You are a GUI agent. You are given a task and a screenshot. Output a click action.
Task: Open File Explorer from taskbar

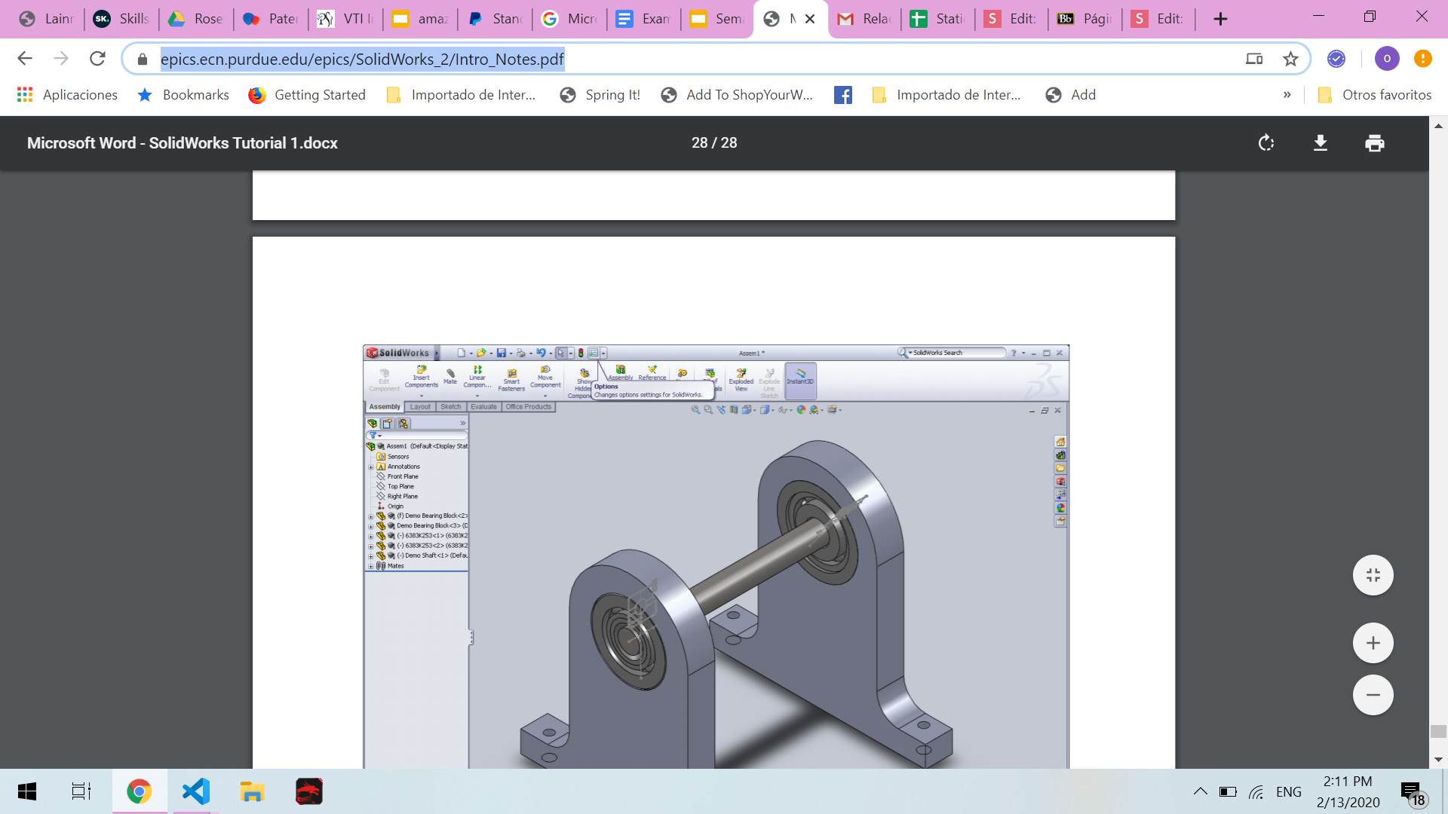pos(252,791)
